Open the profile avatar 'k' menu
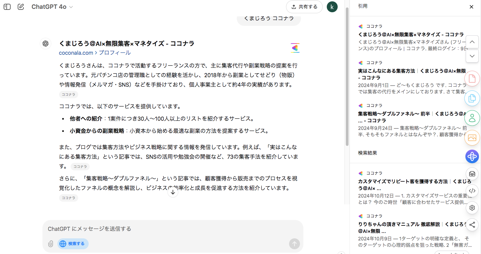Screen dimensions: 481x254 pyautogui.click(x=332, y=7)
